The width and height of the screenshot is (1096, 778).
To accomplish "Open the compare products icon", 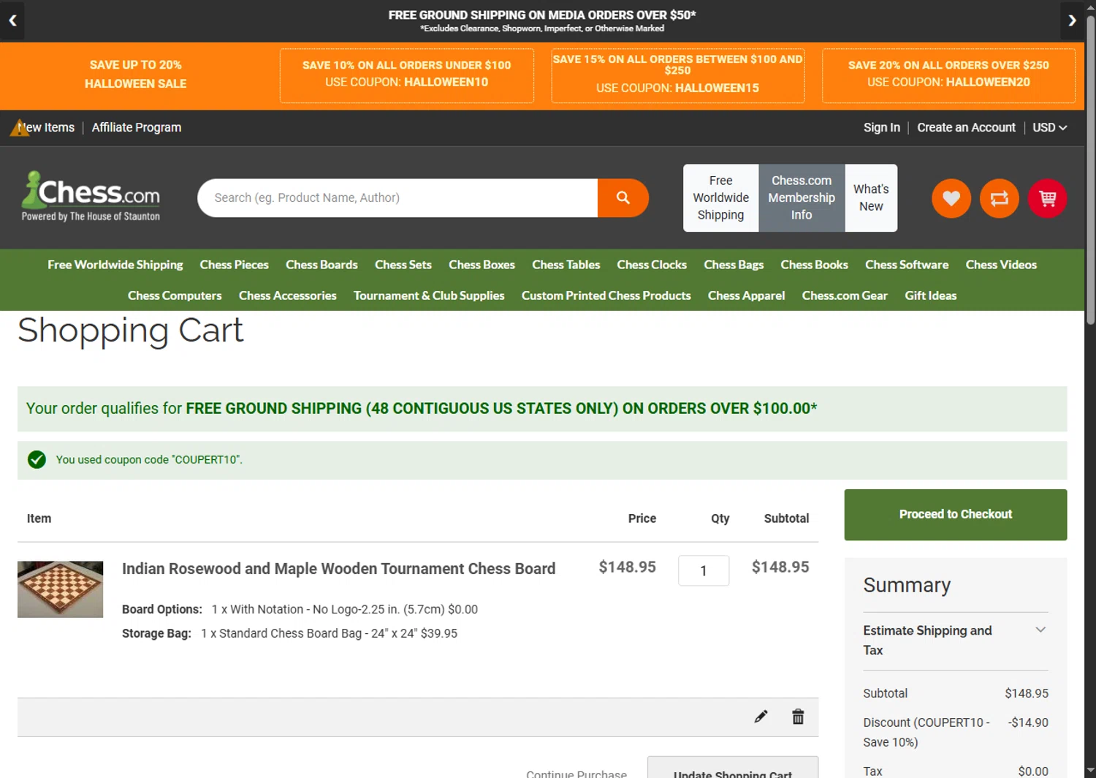I will [x=999, y=198].
